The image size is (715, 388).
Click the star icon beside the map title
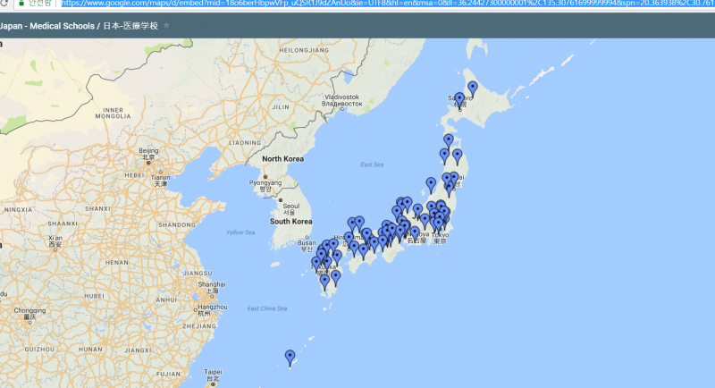[166, 25]
